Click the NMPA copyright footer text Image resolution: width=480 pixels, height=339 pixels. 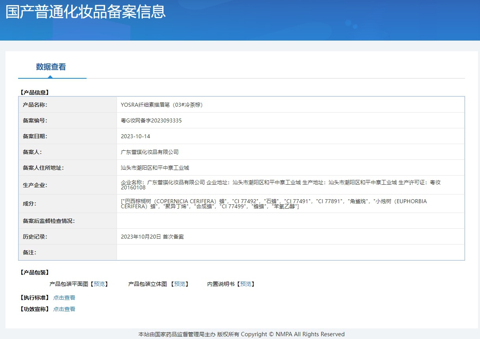point(241,334)
